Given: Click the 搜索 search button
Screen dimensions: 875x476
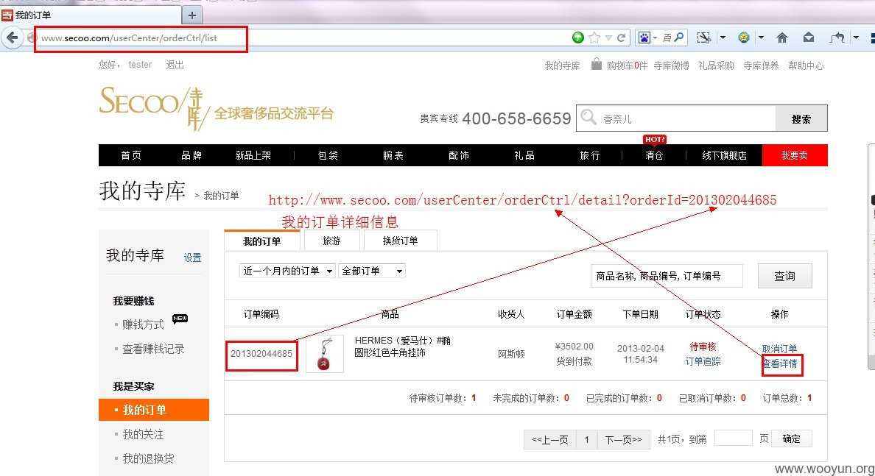Looking at the screenshot, I should tap(801, 118).
